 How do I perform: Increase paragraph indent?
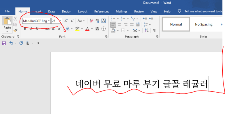click(x=151, y=19)
